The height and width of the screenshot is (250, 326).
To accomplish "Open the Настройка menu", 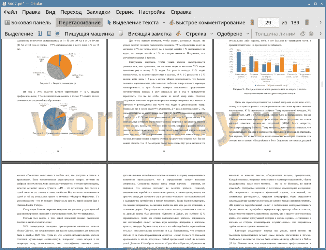I will (152, 12).
